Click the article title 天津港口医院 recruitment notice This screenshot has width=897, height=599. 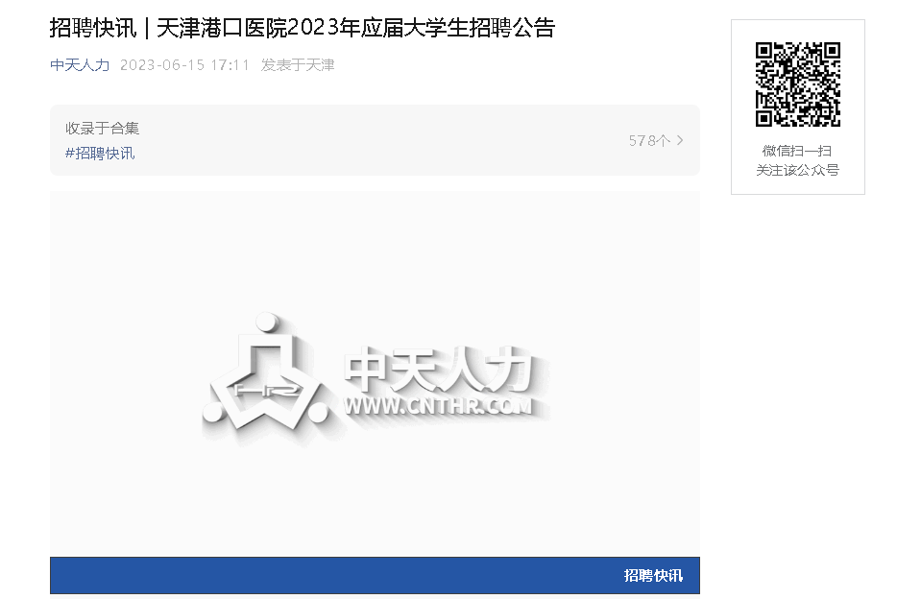tap(303, 28)
